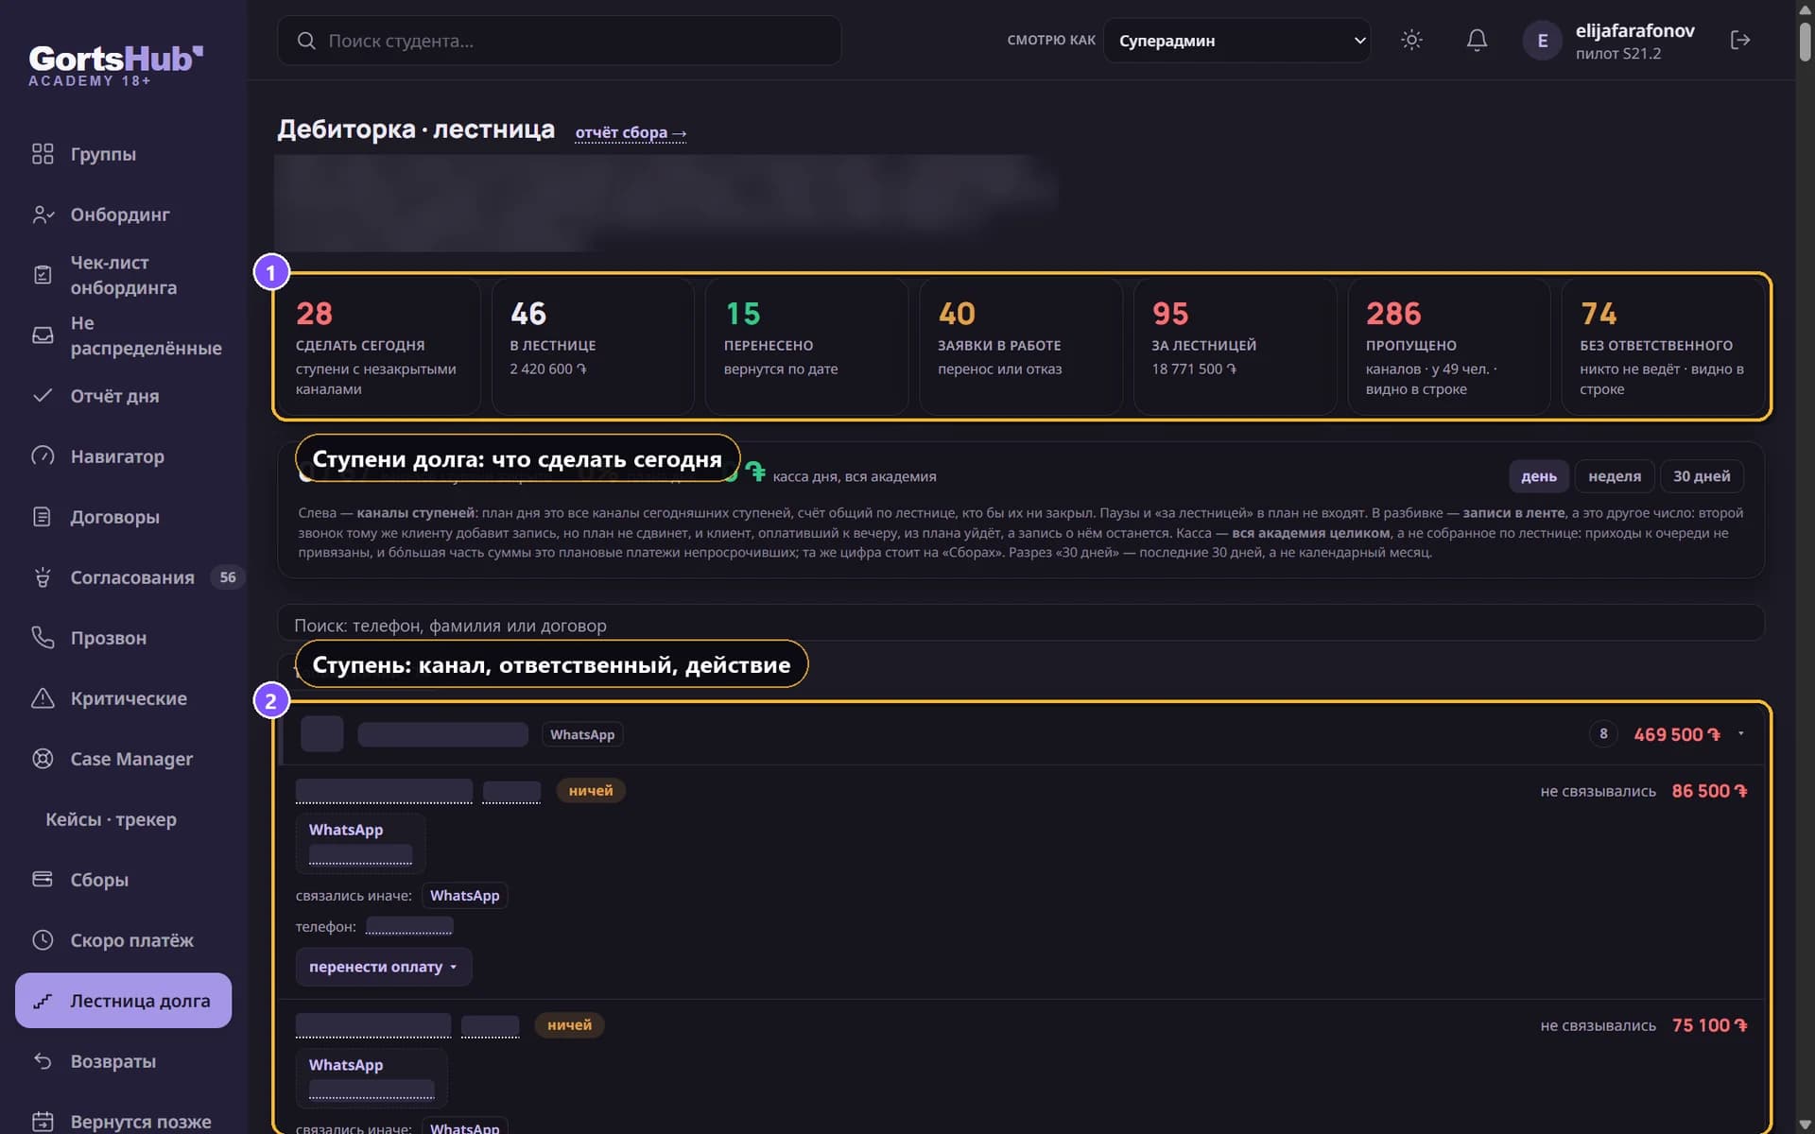Click the 56 badge on Согласования

227,577
